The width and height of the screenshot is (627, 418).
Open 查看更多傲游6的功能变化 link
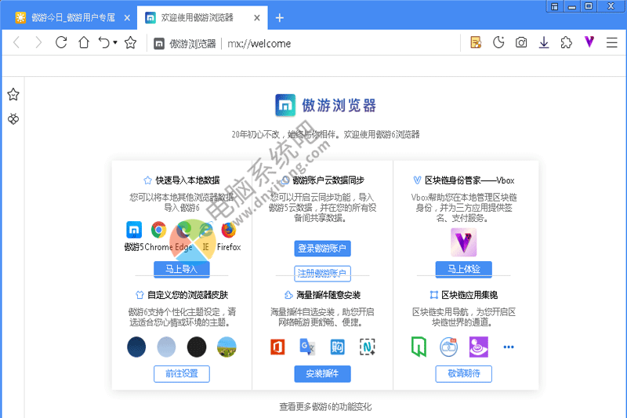[325, 407]
